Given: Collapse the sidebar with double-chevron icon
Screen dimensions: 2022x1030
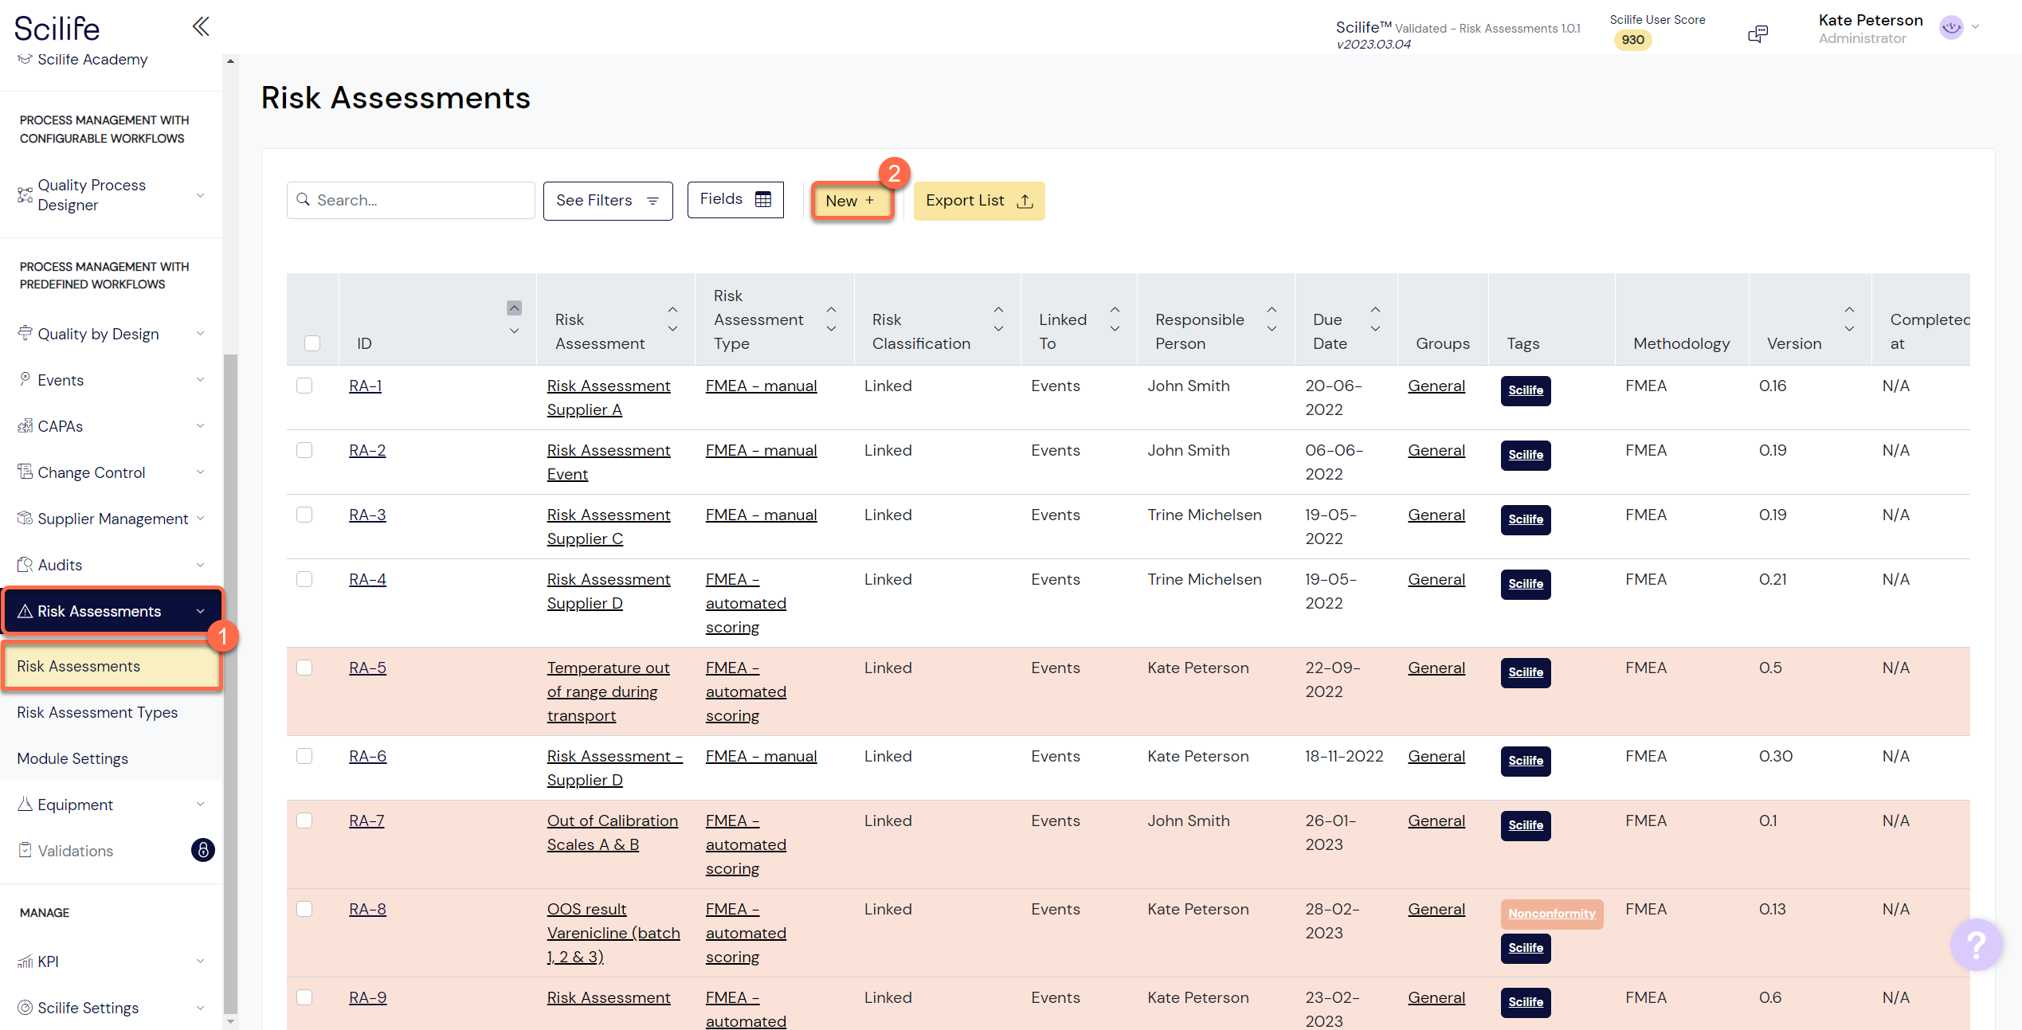Looking at the screenshot, I should coord(201,26).
